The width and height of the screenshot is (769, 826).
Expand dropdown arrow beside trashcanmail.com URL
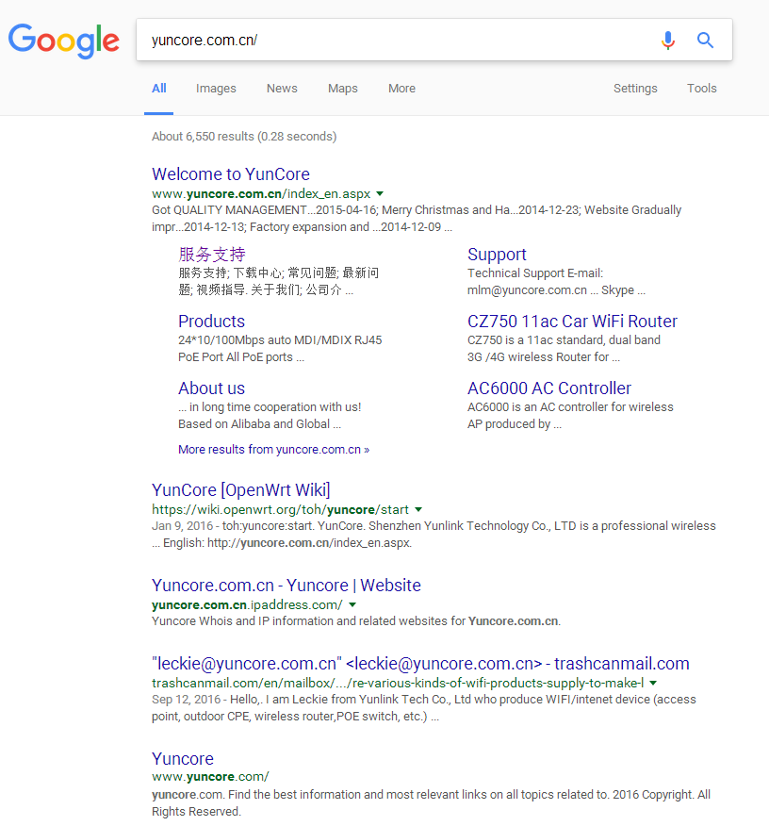click(653, 683)
